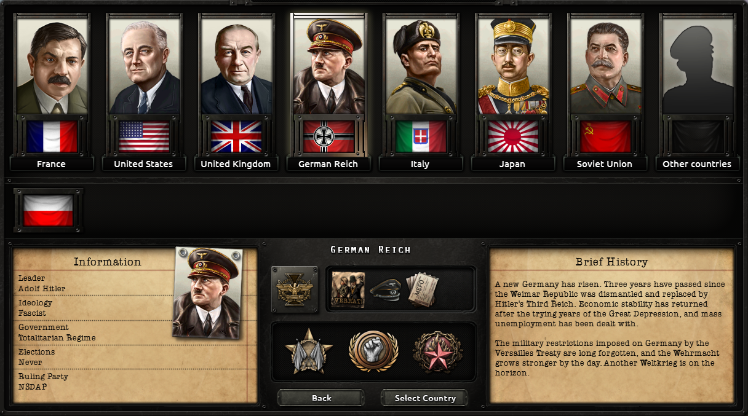Click the German Reich name label
The width and height of the screenshot is (748, 416).
[328, 164]
